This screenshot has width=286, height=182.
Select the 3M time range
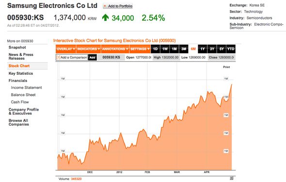[x=184, y=49]
